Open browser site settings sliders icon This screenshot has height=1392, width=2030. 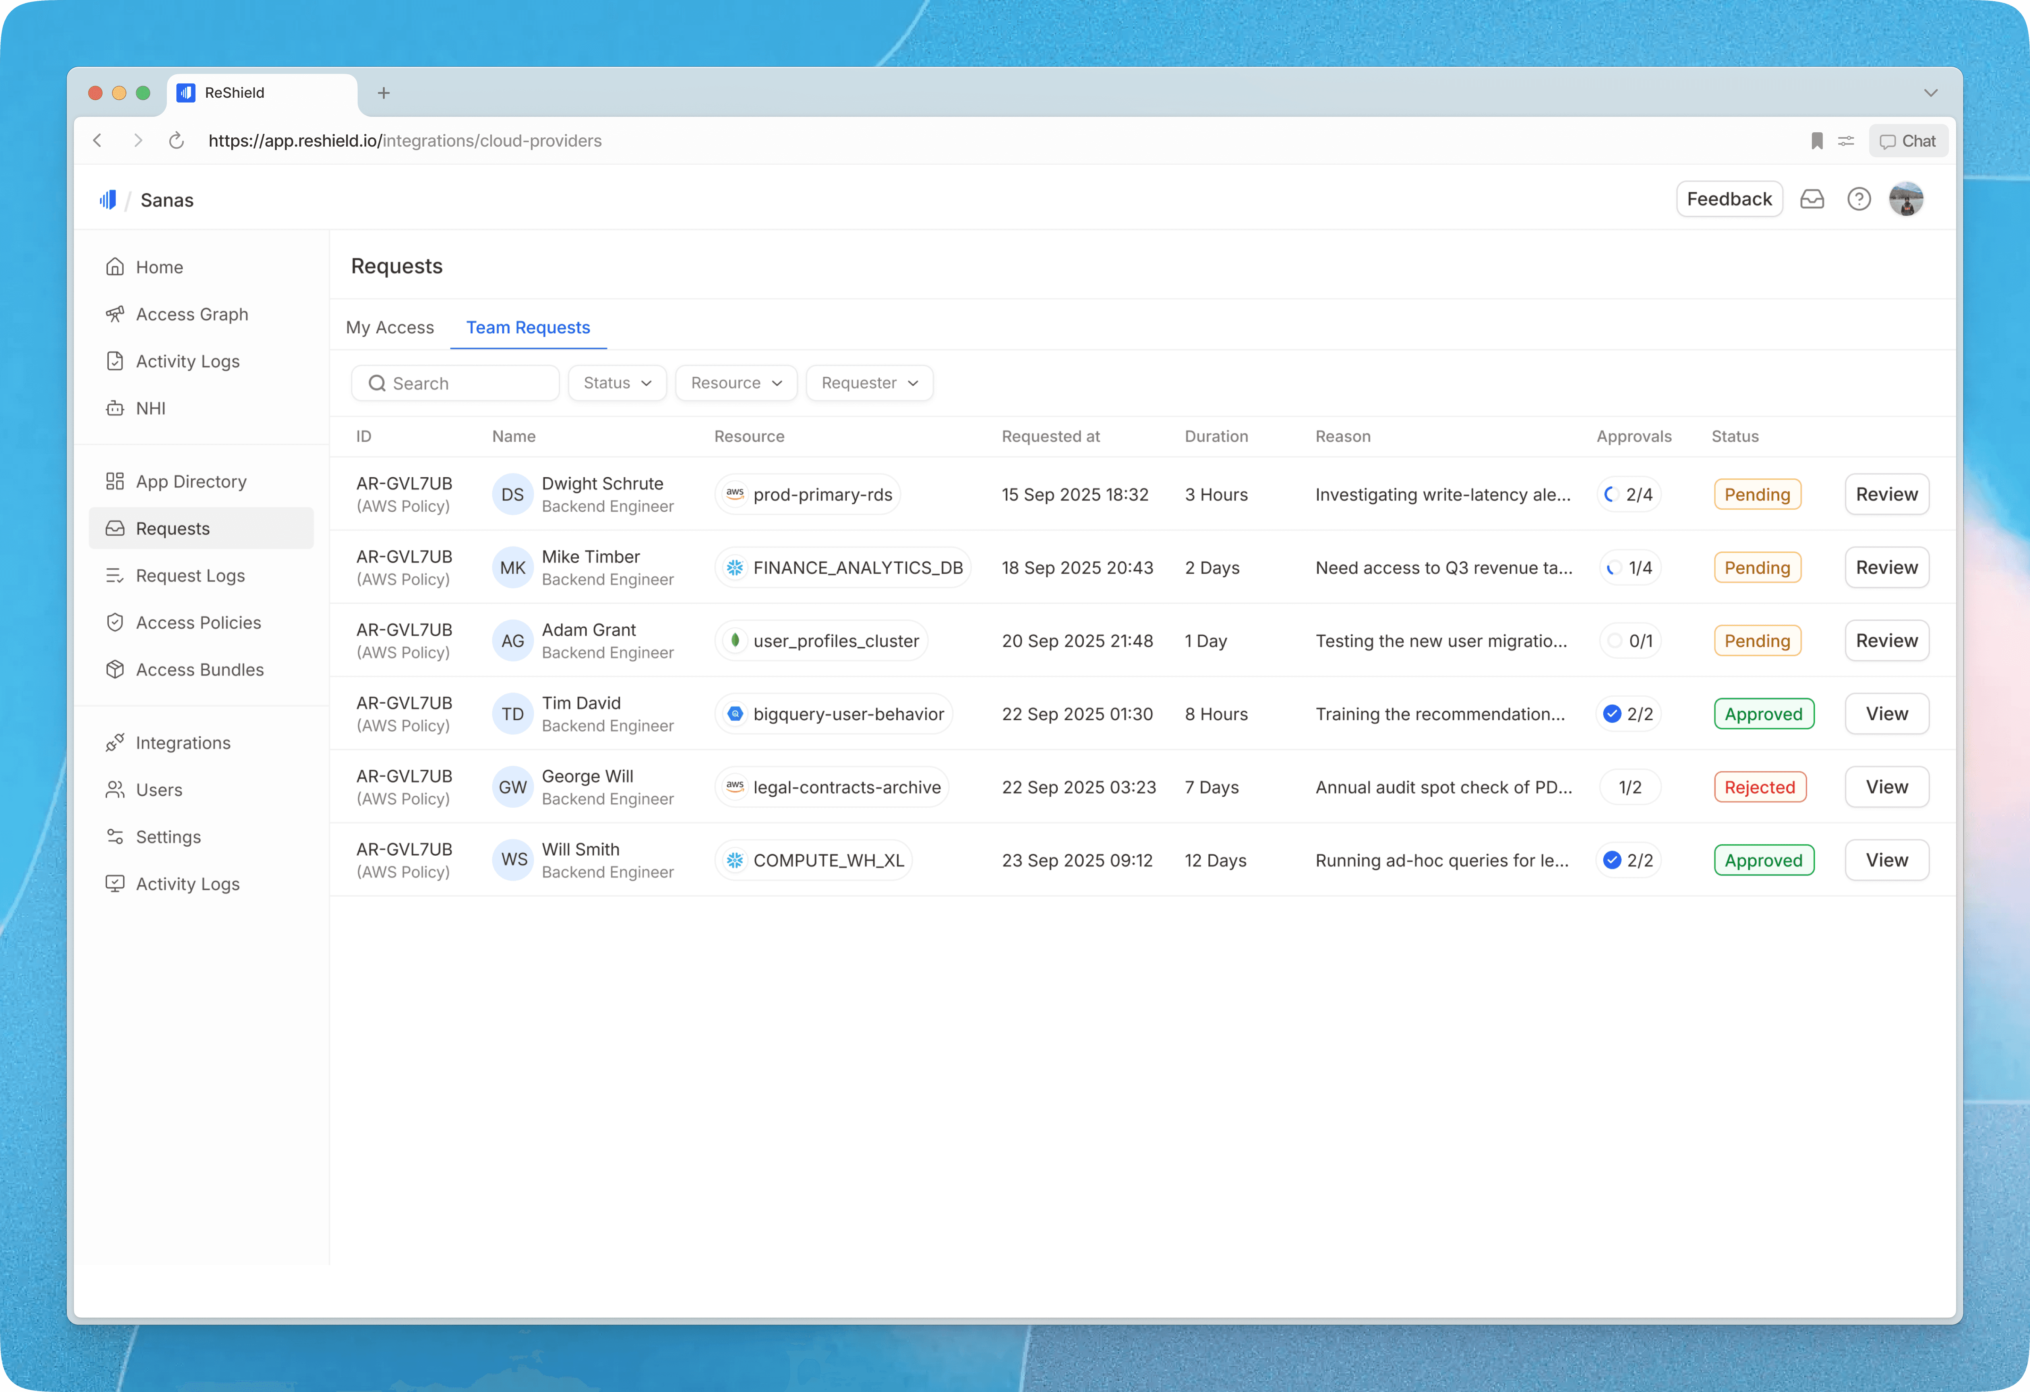[x=1846, y=141]
